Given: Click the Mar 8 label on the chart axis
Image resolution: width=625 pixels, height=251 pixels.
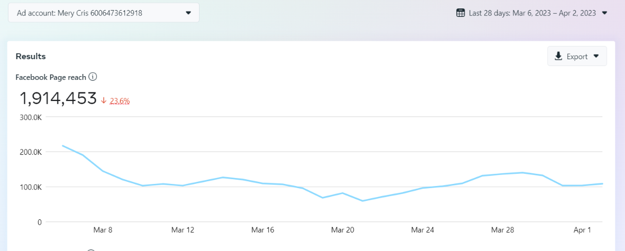Looking at the screenshot, I should point(103,230).
